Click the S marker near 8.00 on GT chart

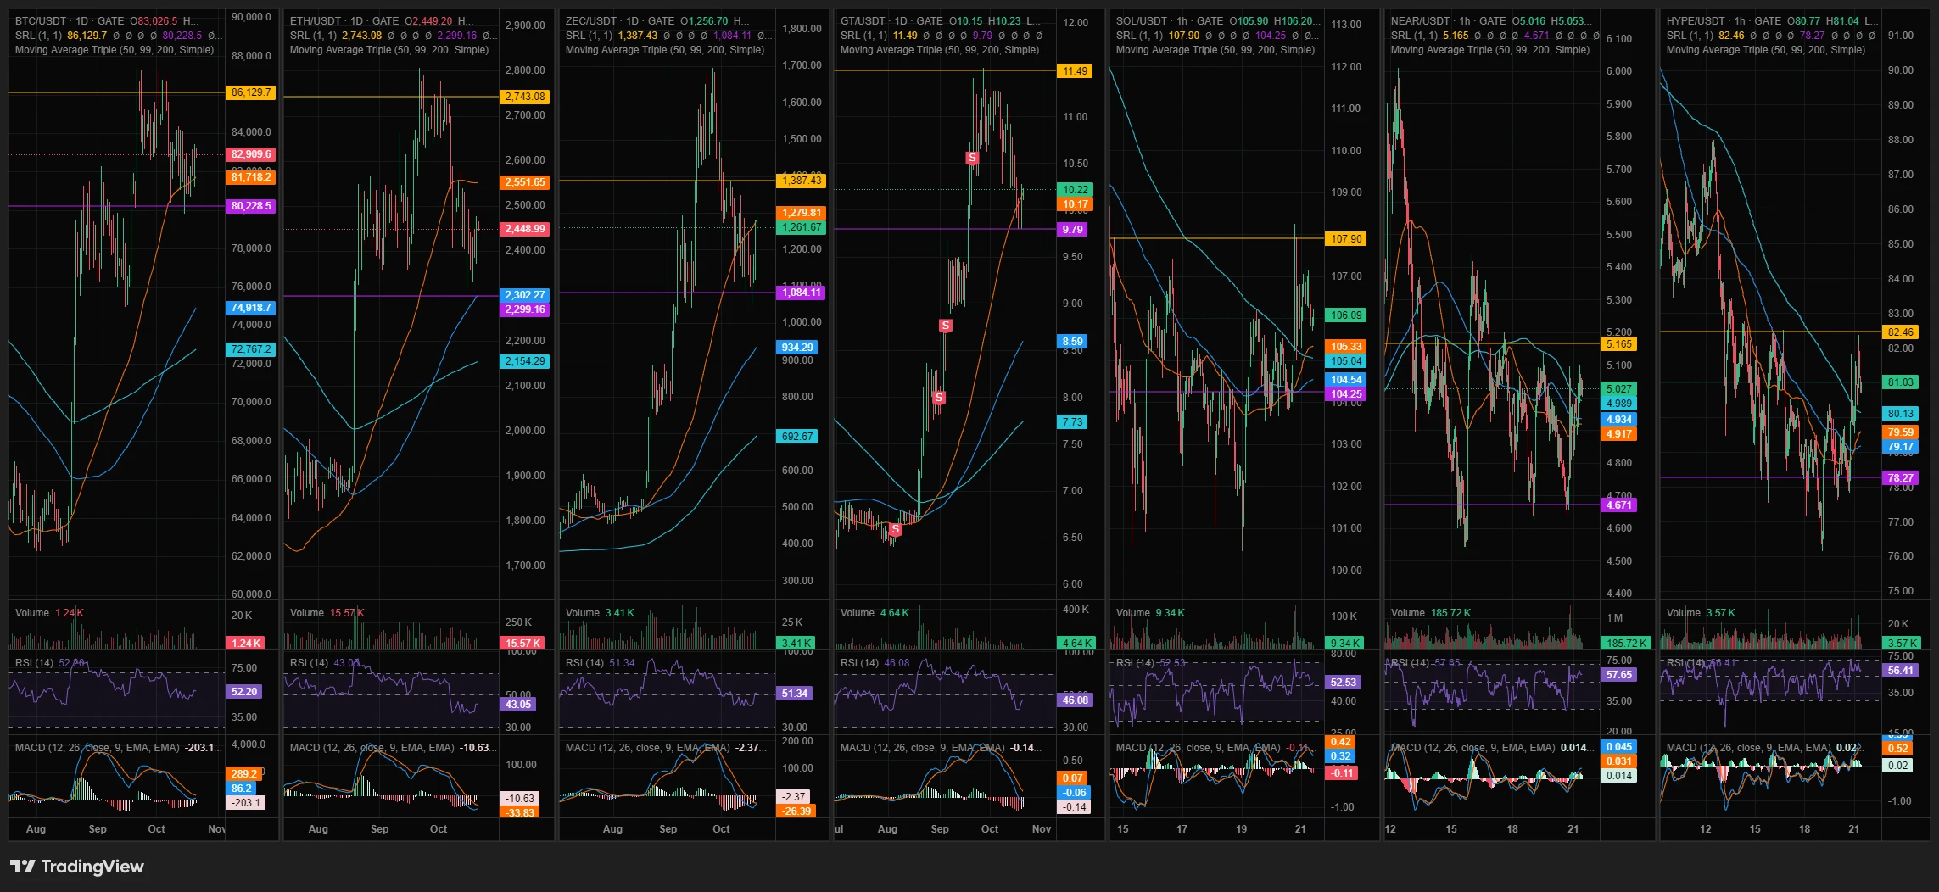tap(938, 398)
